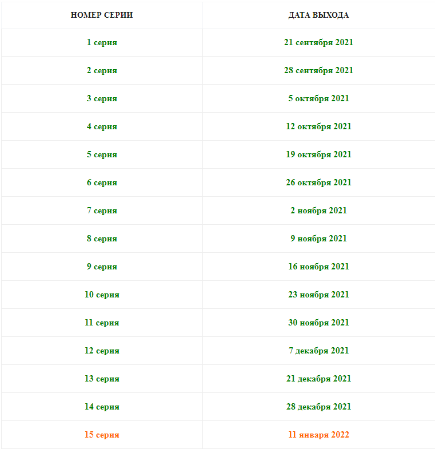The image size is (435, 449).
Task: Open the "2 серия" entry
Action: [x=102, y=70]
